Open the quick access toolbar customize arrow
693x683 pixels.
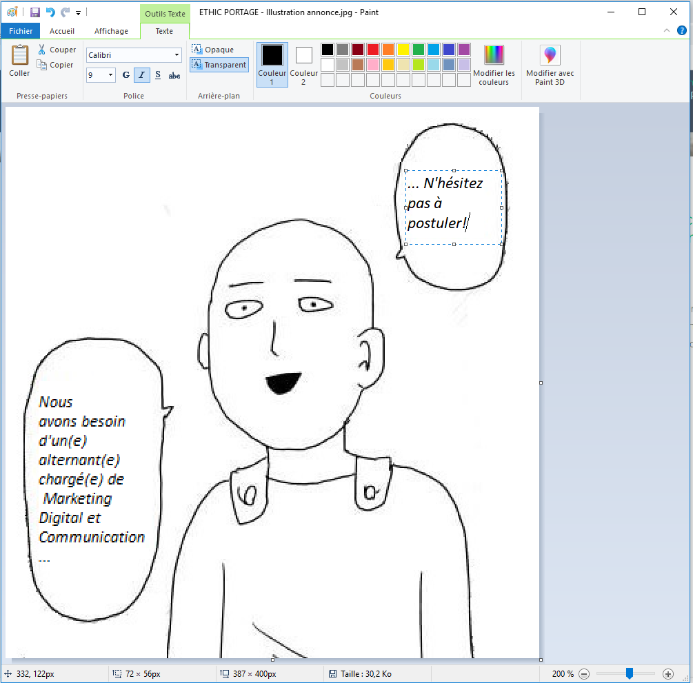click(x=78, y=13)
